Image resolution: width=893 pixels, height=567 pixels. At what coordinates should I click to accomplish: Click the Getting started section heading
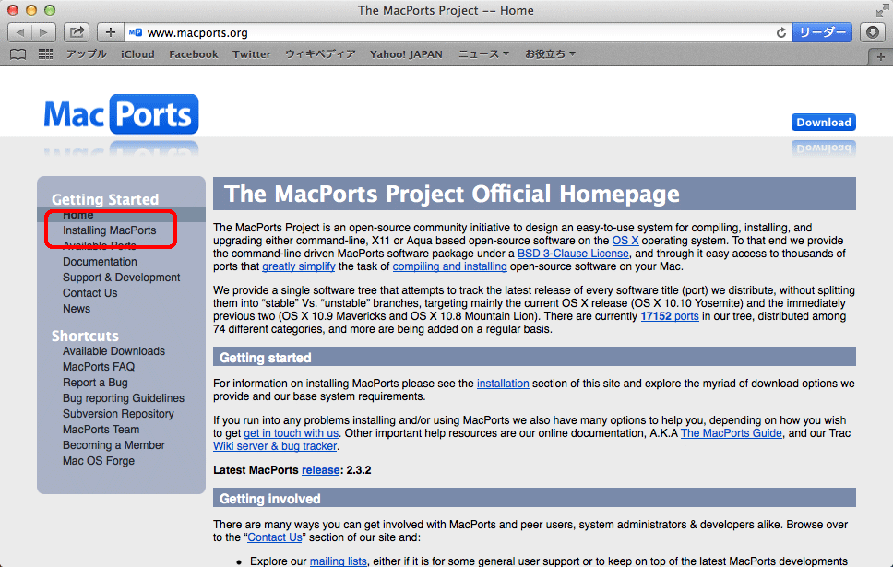tap(266, 358)
